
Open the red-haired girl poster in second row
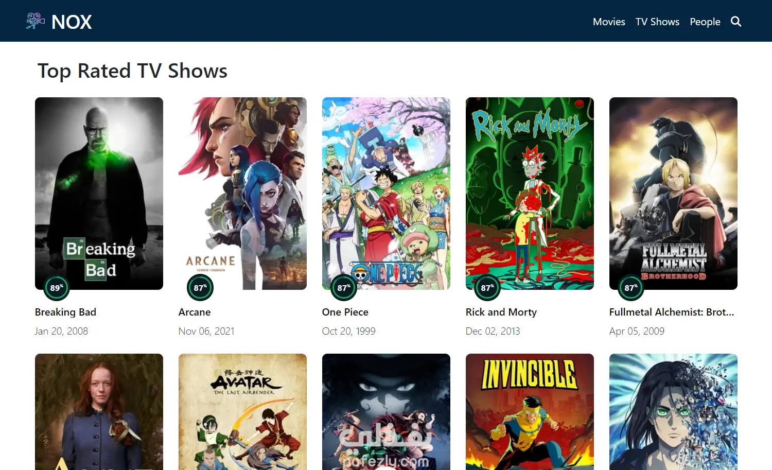point(99,412)
